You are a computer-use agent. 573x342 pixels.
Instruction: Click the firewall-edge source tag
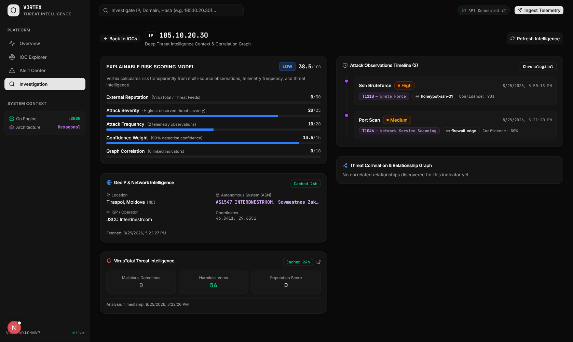click(461, 131)
